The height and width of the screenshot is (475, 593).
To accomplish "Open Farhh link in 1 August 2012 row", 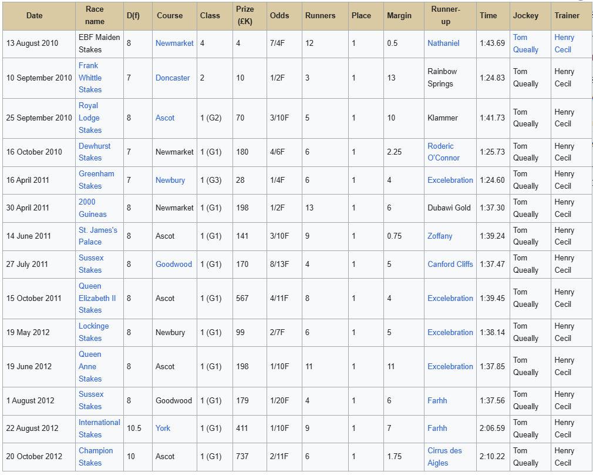I will coord(437,400).
